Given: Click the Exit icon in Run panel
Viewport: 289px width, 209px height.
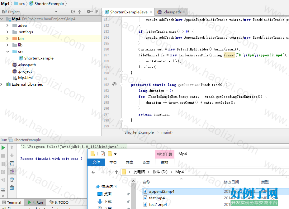Looking at the screenshot, I should pyautogui.click(x=3, y=180).
